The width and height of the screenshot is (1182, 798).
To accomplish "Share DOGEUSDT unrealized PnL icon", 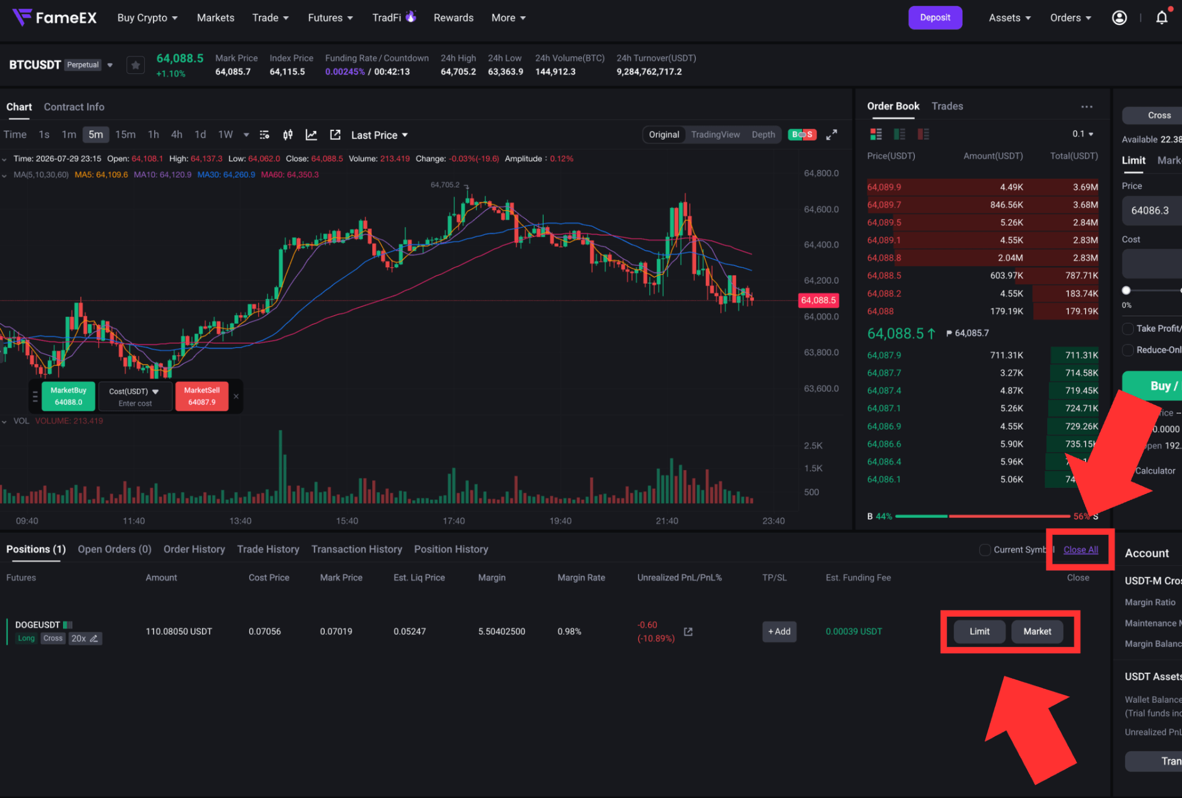I will tap(688, 632).
